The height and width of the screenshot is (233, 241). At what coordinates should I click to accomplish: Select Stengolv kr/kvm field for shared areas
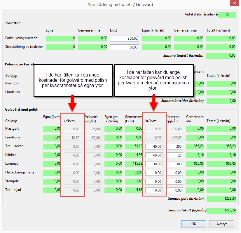pos(154,181)
